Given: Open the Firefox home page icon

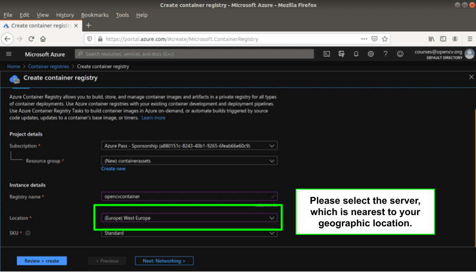Looking at the screenshot, I should pyautogui.click(x=43, y=39).
